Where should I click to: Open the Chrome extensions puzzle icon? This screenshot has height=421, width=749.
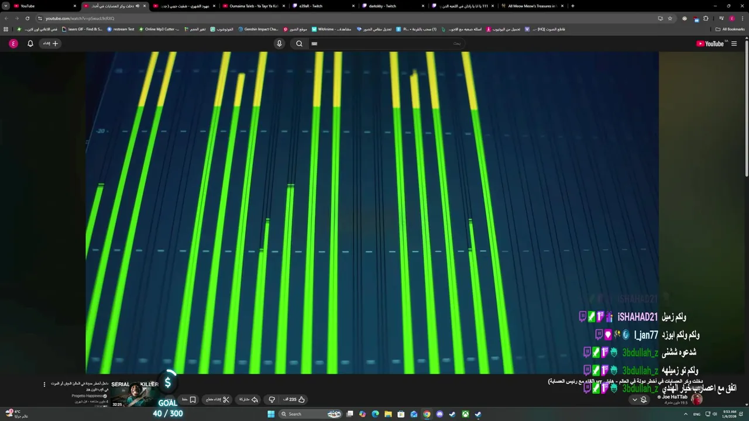click(706, 18)
